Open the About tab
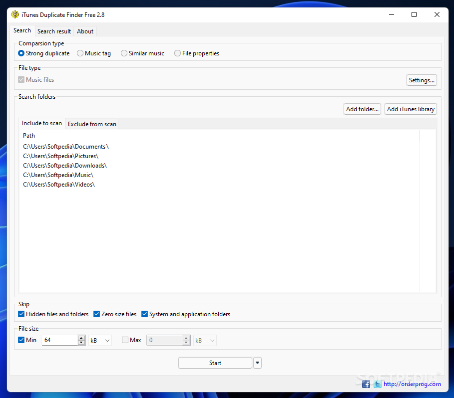454x398 pixels. tap(85, 31)
